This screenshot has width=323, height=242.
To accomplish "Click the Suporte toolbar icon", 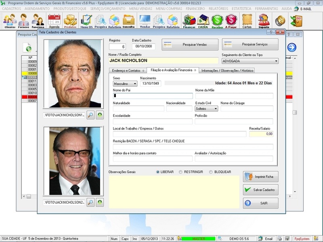I will (x=264, y=20).
